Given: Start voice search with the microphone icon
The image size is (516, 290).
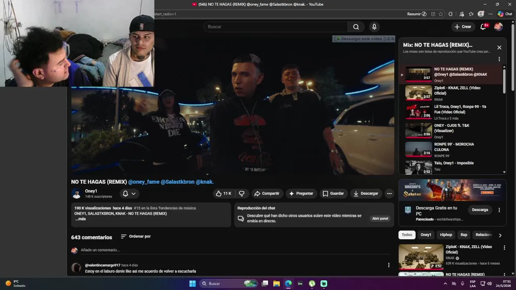Looking at the screenshot, I should click(374, 27).
